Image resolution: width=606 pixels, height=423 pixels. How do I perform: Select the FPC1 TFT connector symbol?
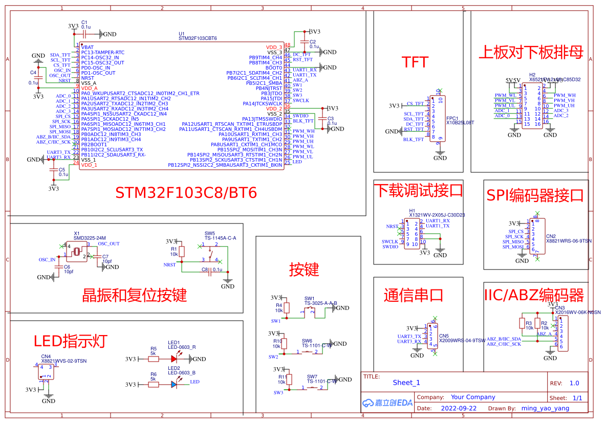click(x=438, y=119)
